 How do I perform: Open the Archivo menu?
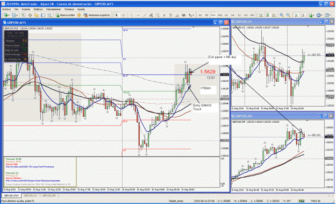coord(6,10)
